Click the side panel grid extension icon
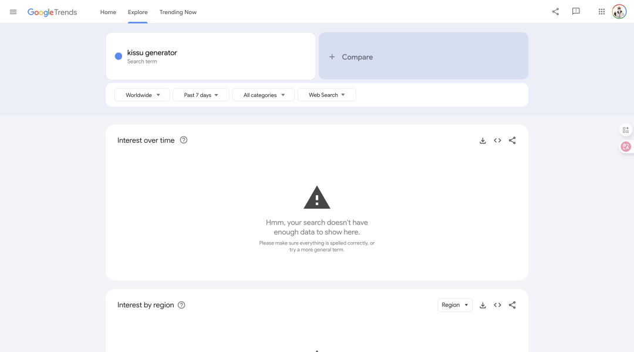The width and height of the screenshot is (634, 352). pos(626,130)
